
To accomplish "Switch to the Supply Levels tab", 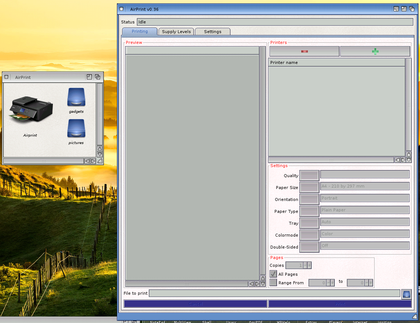I will [176, 32].
